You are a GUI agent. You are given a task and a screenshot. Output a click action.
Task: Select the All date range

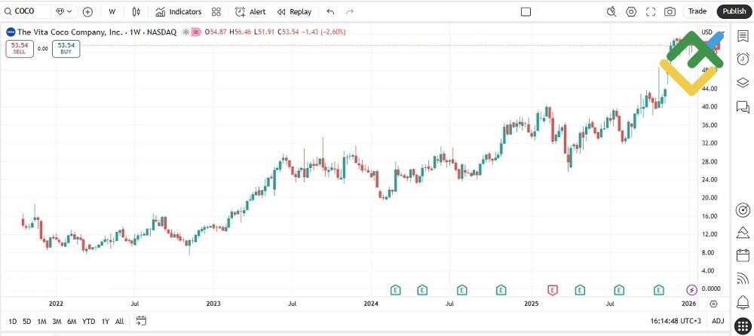[x=119, y=321]
